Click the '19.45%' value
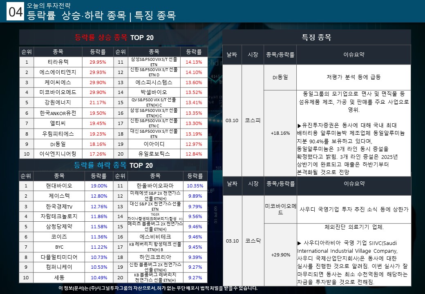The image size is (425, 294). (98, 123)
